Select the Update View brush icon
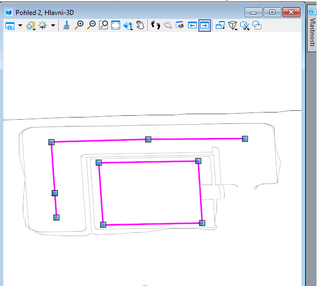 [66, 25]
